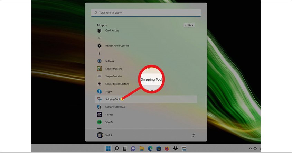
Task: Open Microsoft Store from the taskbar
Action: [159, 148]
